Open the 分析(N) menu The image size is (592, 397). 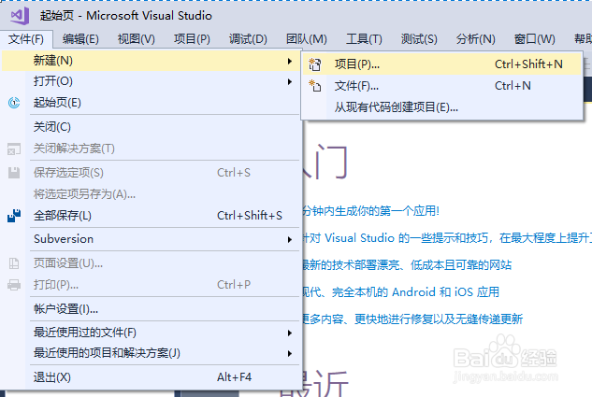pos(475,39)
